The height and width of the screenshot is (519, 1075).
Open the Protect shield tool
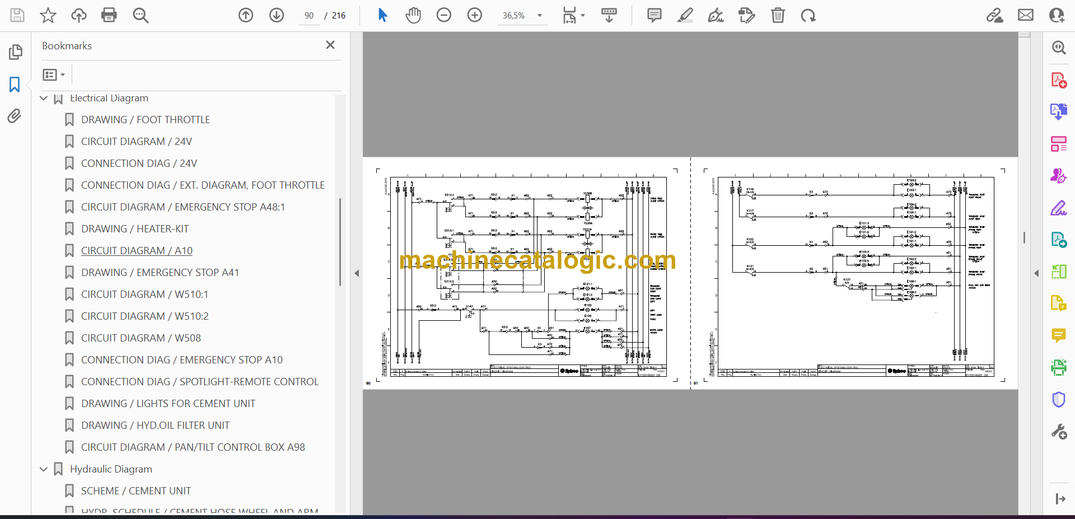[1058, 399]
